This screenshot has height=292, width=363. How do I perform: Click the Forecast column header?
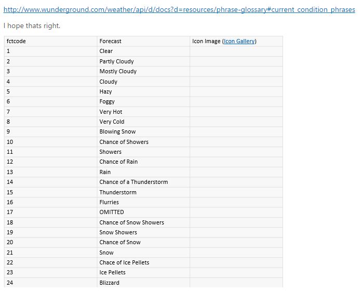tap(111, 41)
